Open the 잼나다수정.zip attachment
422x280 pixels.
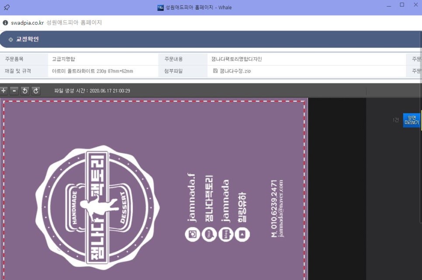235,71
